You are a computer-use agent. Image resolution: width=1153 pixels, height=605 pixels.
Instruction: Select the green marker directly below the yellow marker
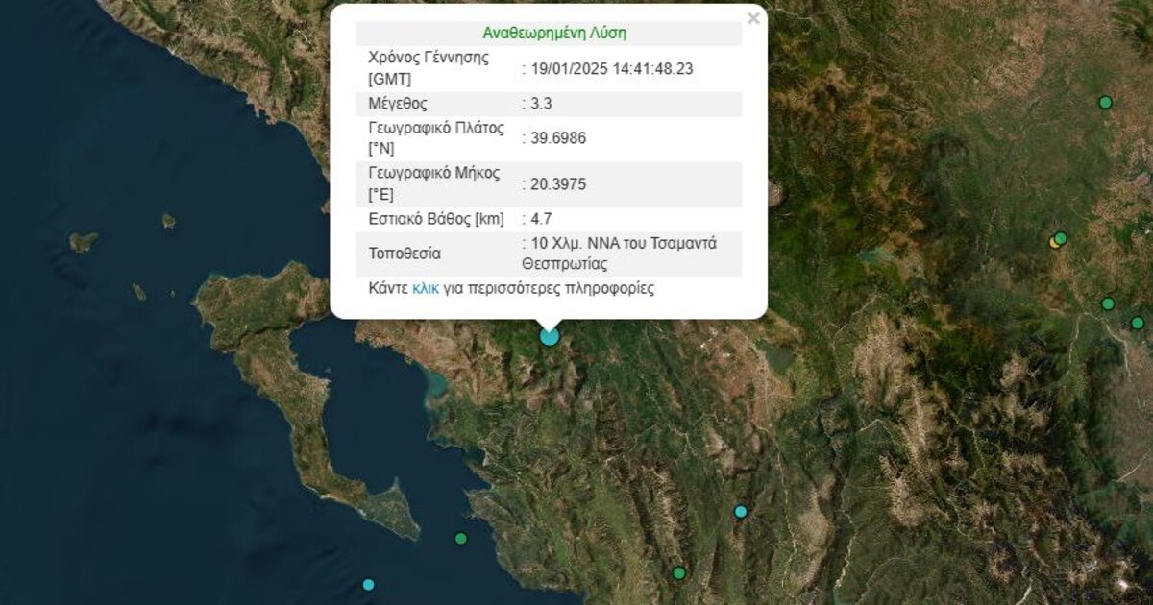click(1107, 304)
